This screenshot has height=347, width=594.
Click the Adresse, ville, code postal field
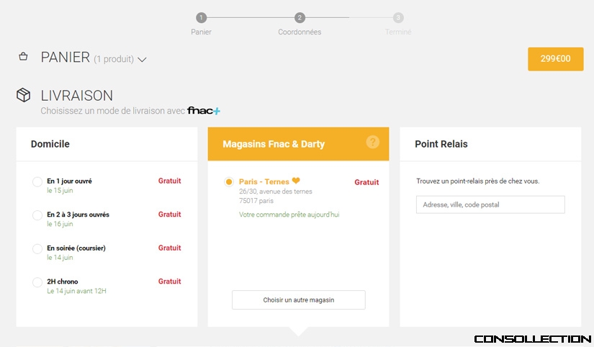(x=490, y=204)
